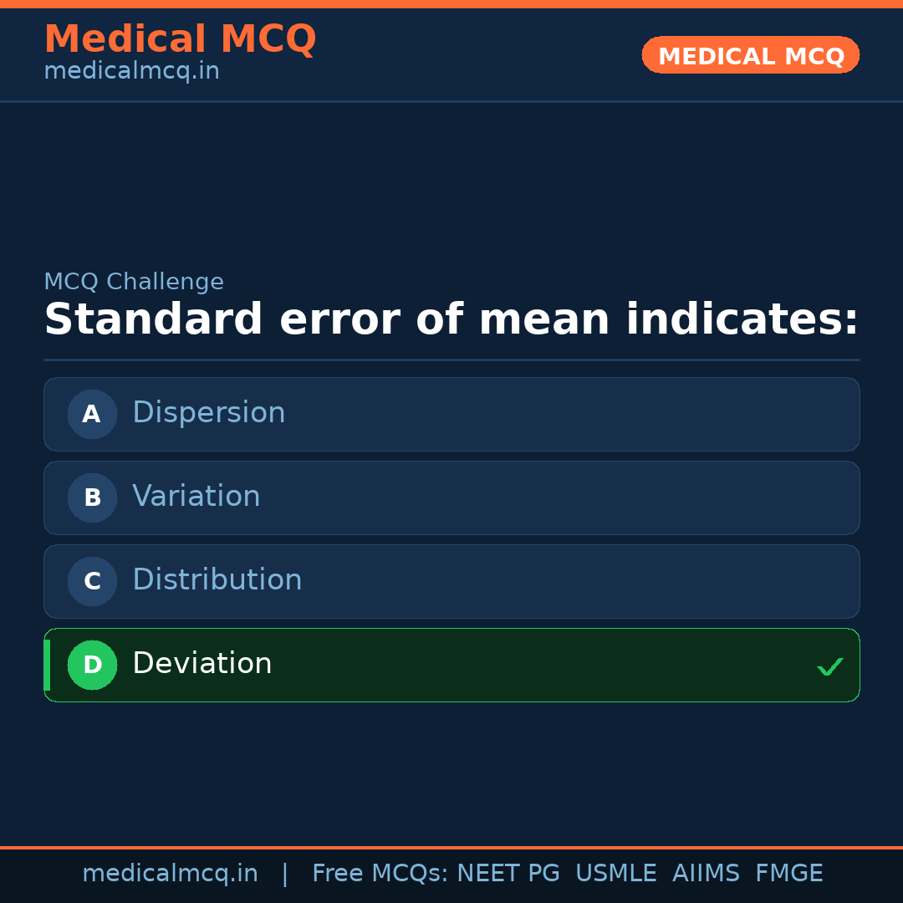Open the NEET PG section in footer

(x=508, y=873)
